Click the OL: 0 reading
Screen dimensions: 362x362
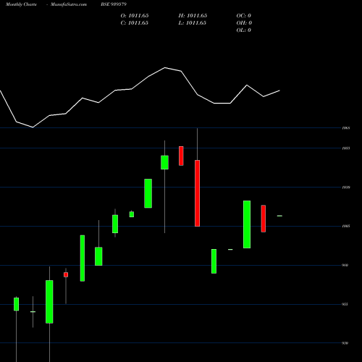point(244,30)
